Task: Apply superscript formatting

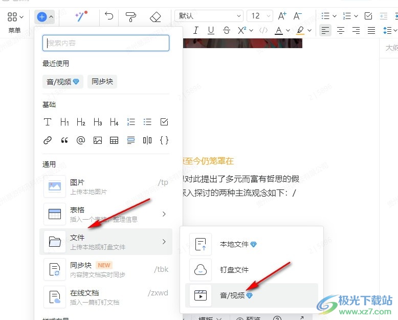Action: (241, 30)
